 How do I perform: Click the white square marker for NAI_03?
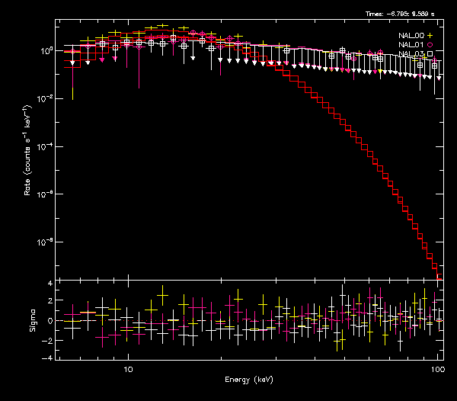430,54
